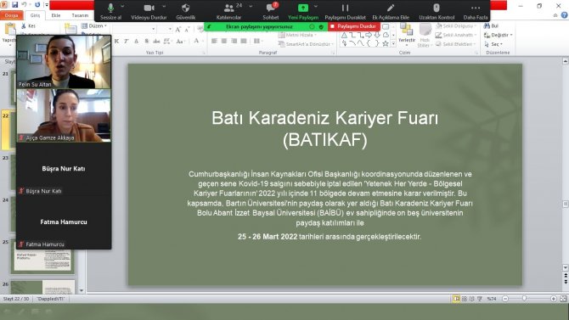Click green shield icon in sharing bar
Viewport: 569px width, 320px height.
(321, 27)
